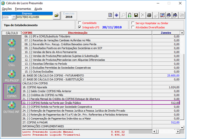The width and height of the screenshot is (211, 139).
Task: Tick the Atividades Diversificadas checkbox
Action: 133,27
